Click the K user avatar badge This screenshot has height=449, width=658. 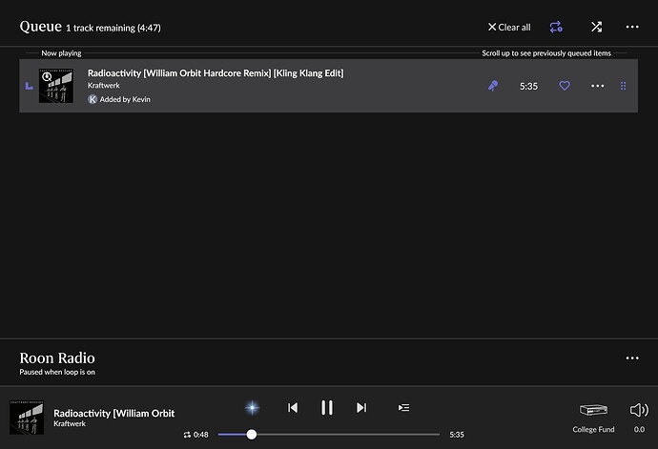(x=93, y=99)
